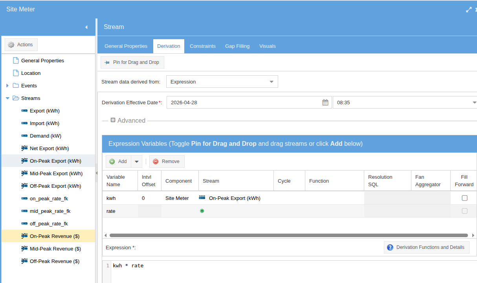Open the Gap Filling tab
The width and height of the screenshot is (477, 283).
pos(237,46)
